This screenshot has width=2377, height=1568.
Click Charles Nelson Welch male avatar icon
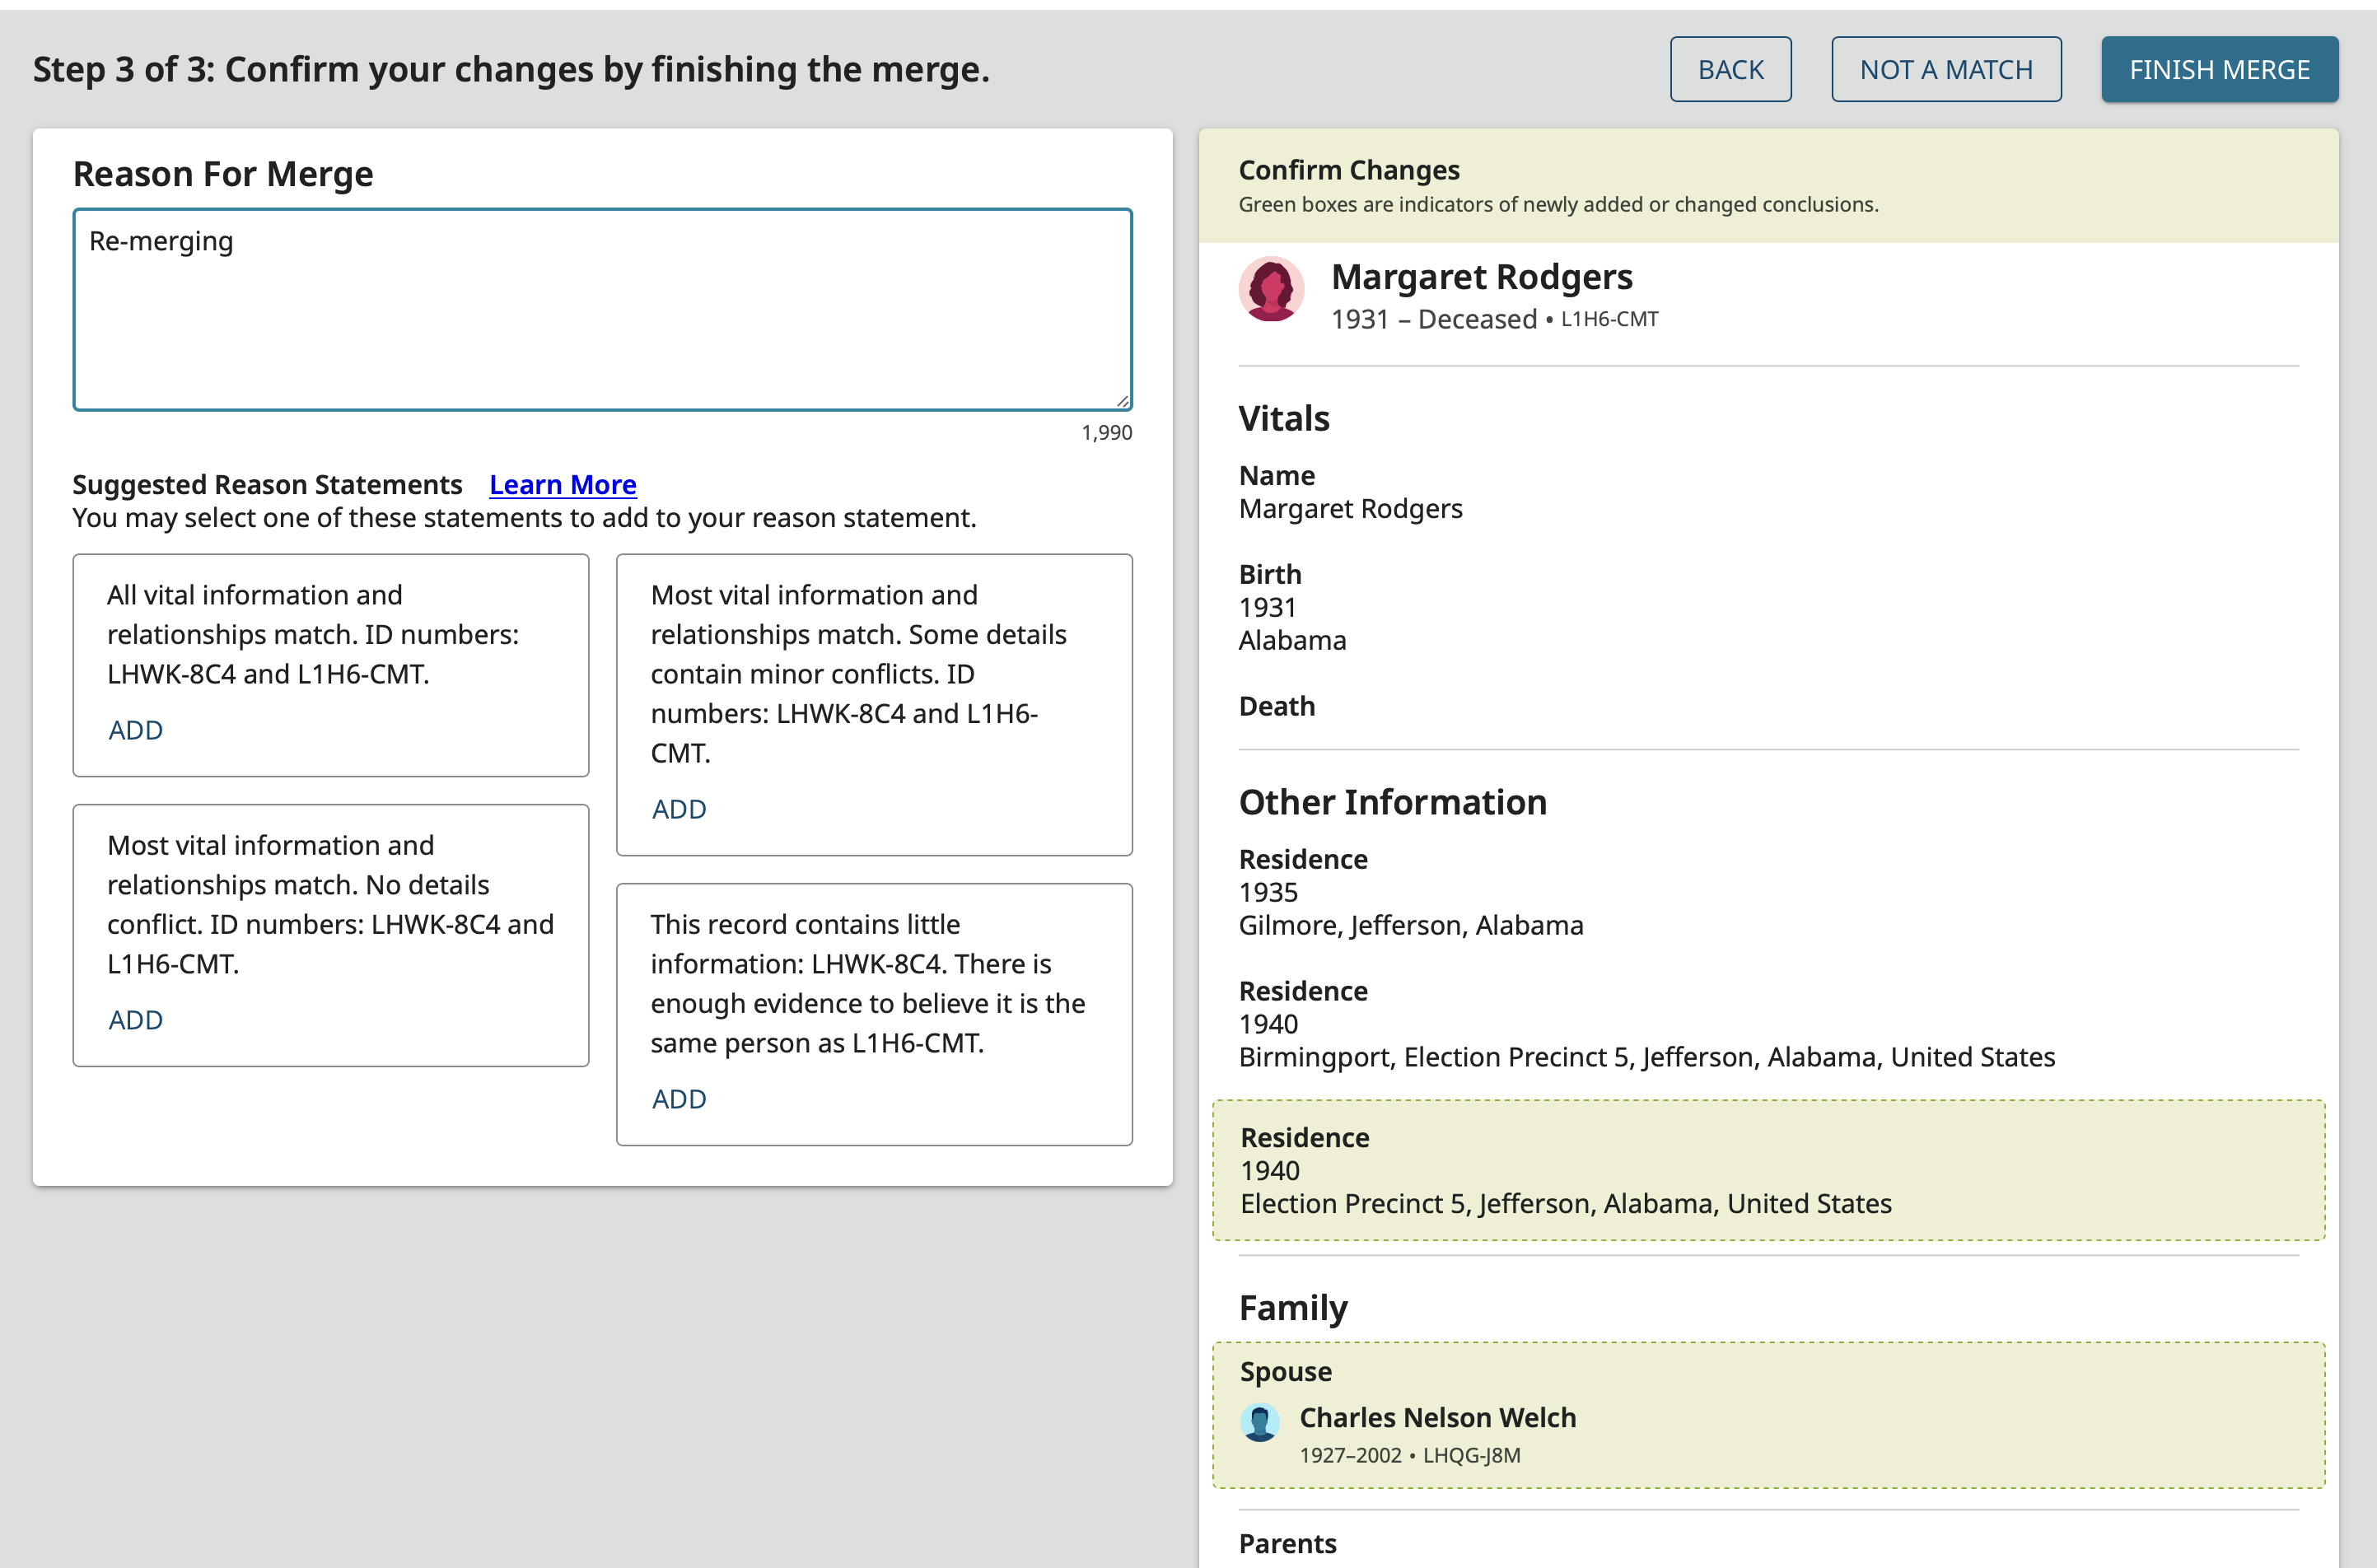(1260, 1422)
